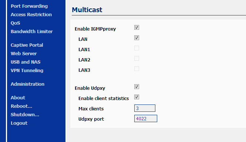Check the LAN2 checkbox
The height and width of the screenshot is (142, 246).
click(x=137, y=58)
